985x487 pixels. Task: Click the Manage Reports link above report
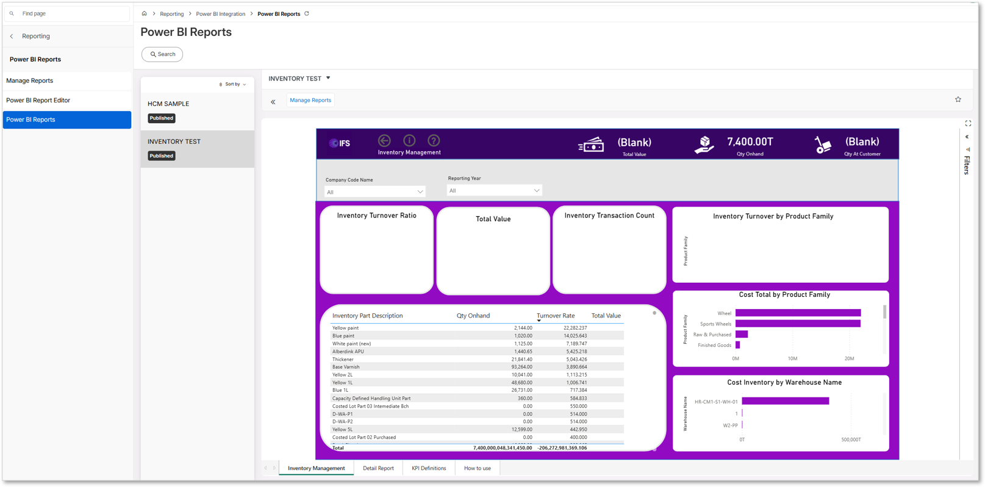point(310,100)
